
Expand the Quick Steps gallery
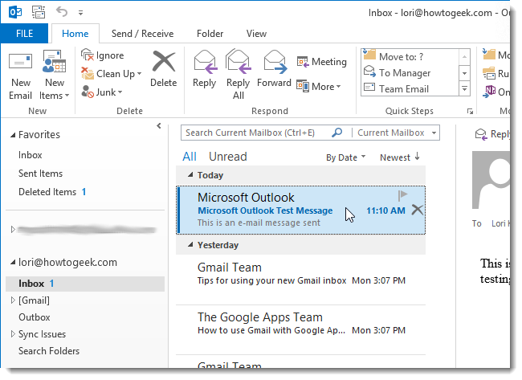click(464, 89)
